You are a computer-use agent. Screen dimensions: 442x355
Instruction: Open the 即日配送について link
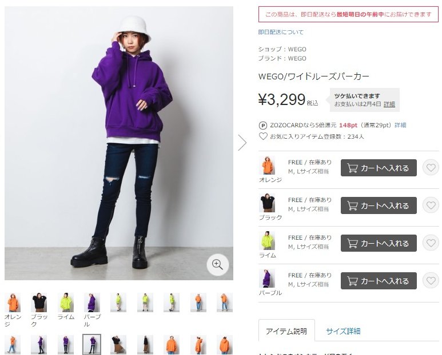pyautogui.click(x=281, y=32)
